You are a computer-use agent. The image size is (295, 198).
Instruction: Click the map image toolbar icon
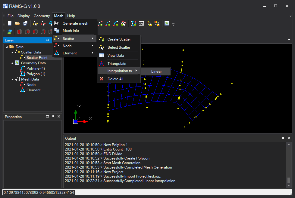click(167, 23)
